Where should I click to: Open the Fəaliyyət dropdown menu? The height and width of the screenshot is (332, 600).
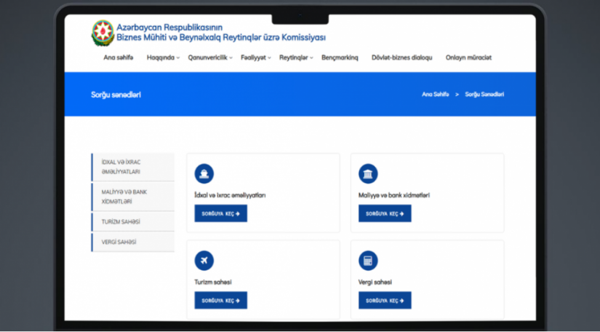pyautogui.click(x=255, y=58)
